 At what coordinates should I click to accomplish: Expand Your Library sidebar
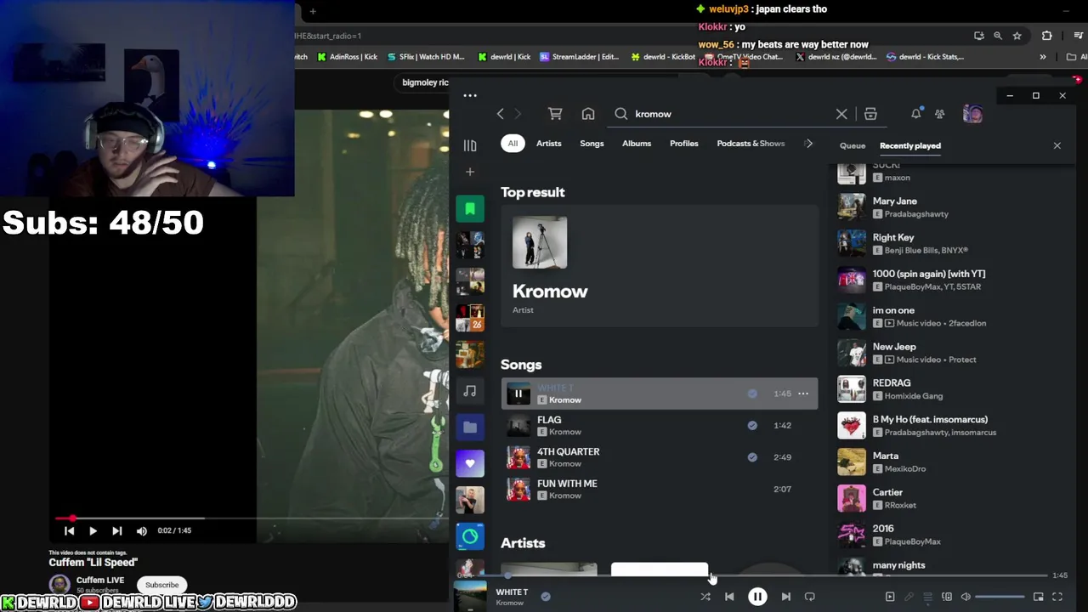[x=470, y=145]
